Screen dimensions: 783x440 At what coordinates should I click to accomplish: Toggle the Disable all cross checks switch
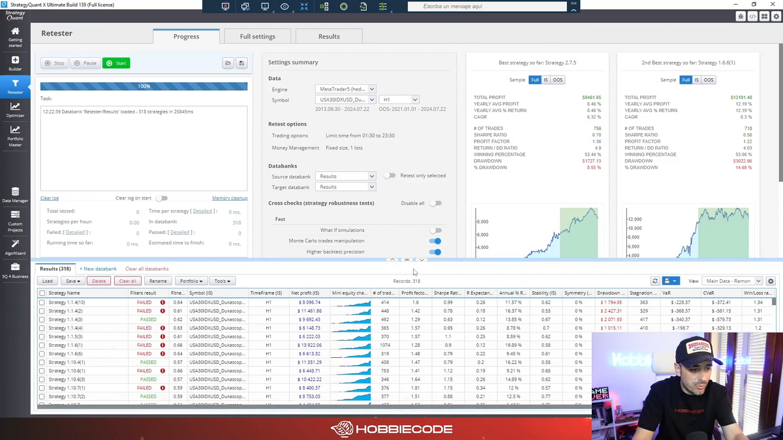435,203
